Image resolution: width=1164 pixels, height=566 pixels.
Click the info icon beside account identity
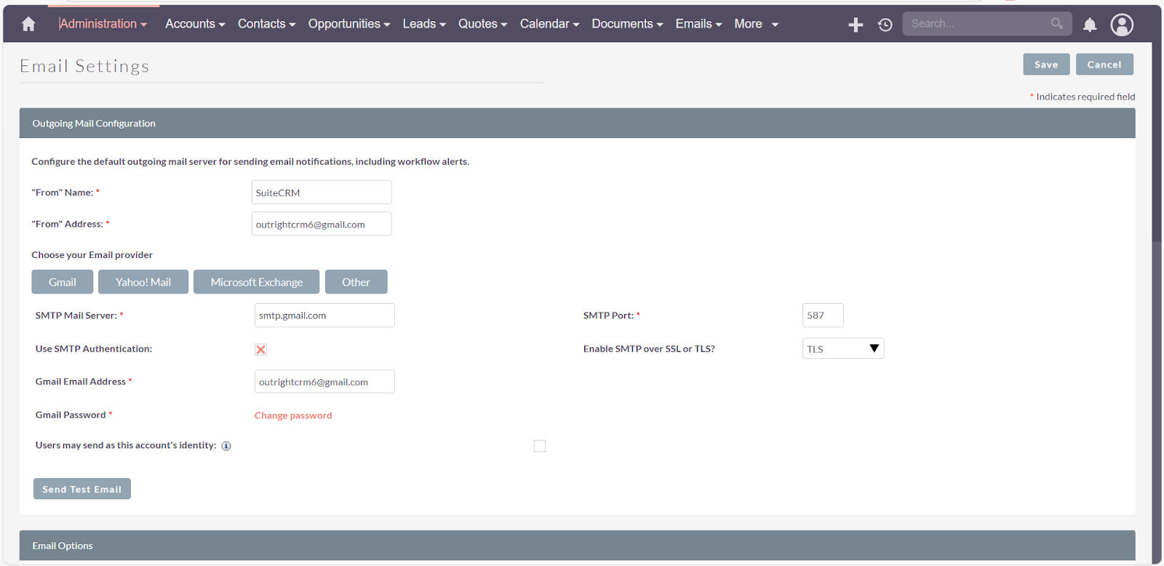[226, 446]
